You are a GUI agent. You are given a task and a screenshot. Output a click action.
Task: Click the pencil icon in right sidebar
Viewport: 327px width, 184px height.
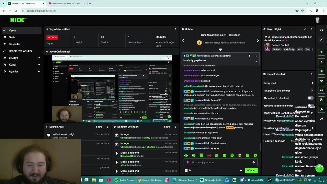pos(321,40)
